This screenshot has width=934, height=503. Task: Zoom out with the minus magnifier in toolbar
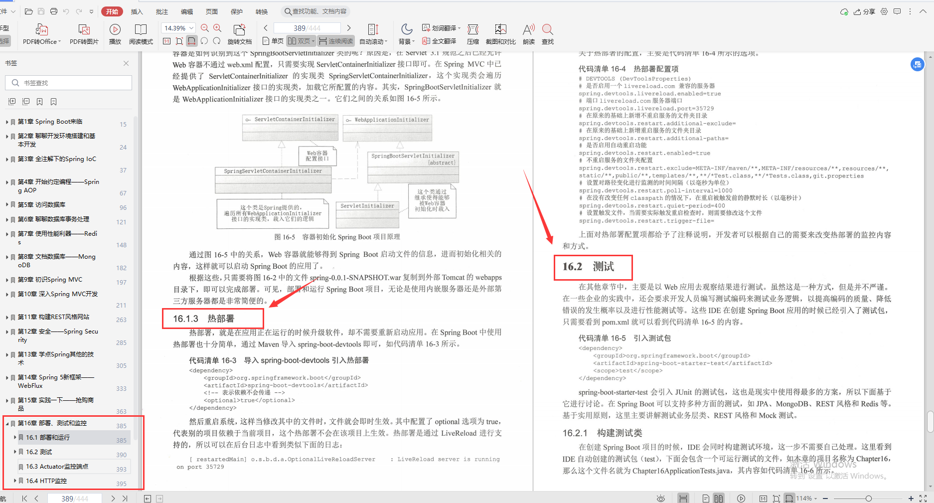click(x=205, y=28)
